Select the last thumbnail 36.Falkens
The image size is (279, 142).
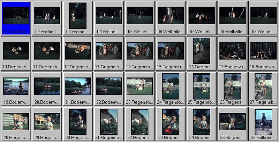click(263, 122)
